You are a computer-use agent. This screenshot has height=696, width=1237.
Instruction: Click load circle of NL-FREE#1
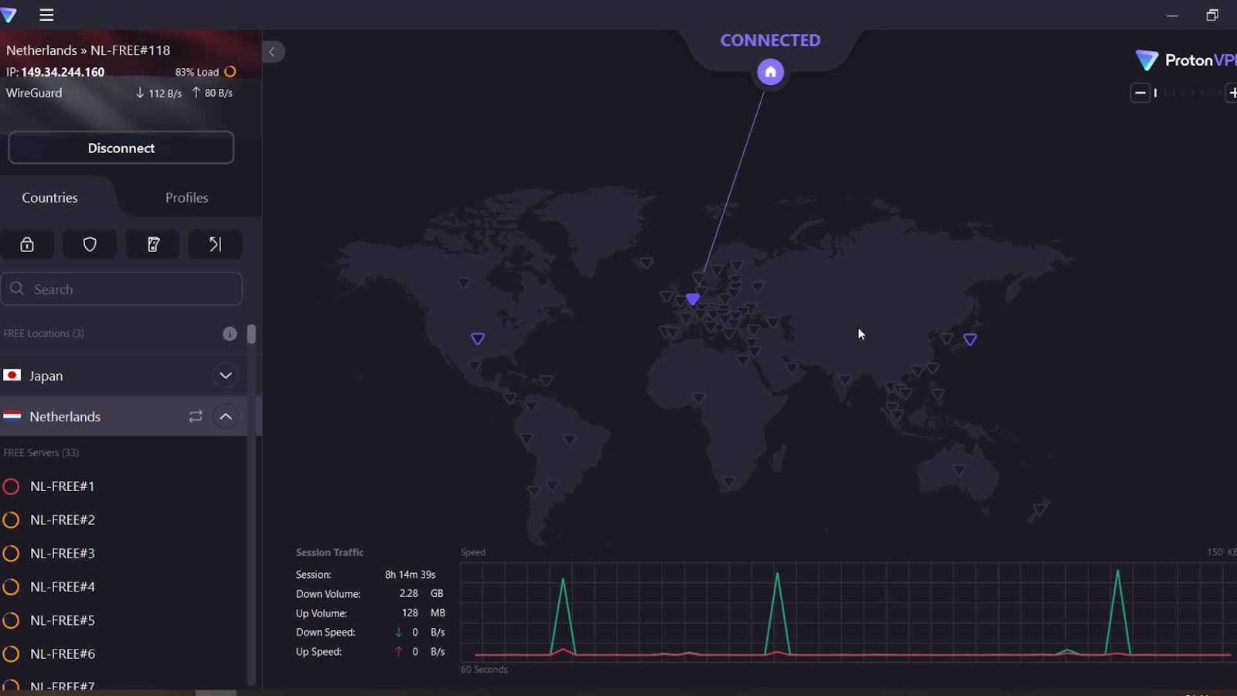coord(11,486)
